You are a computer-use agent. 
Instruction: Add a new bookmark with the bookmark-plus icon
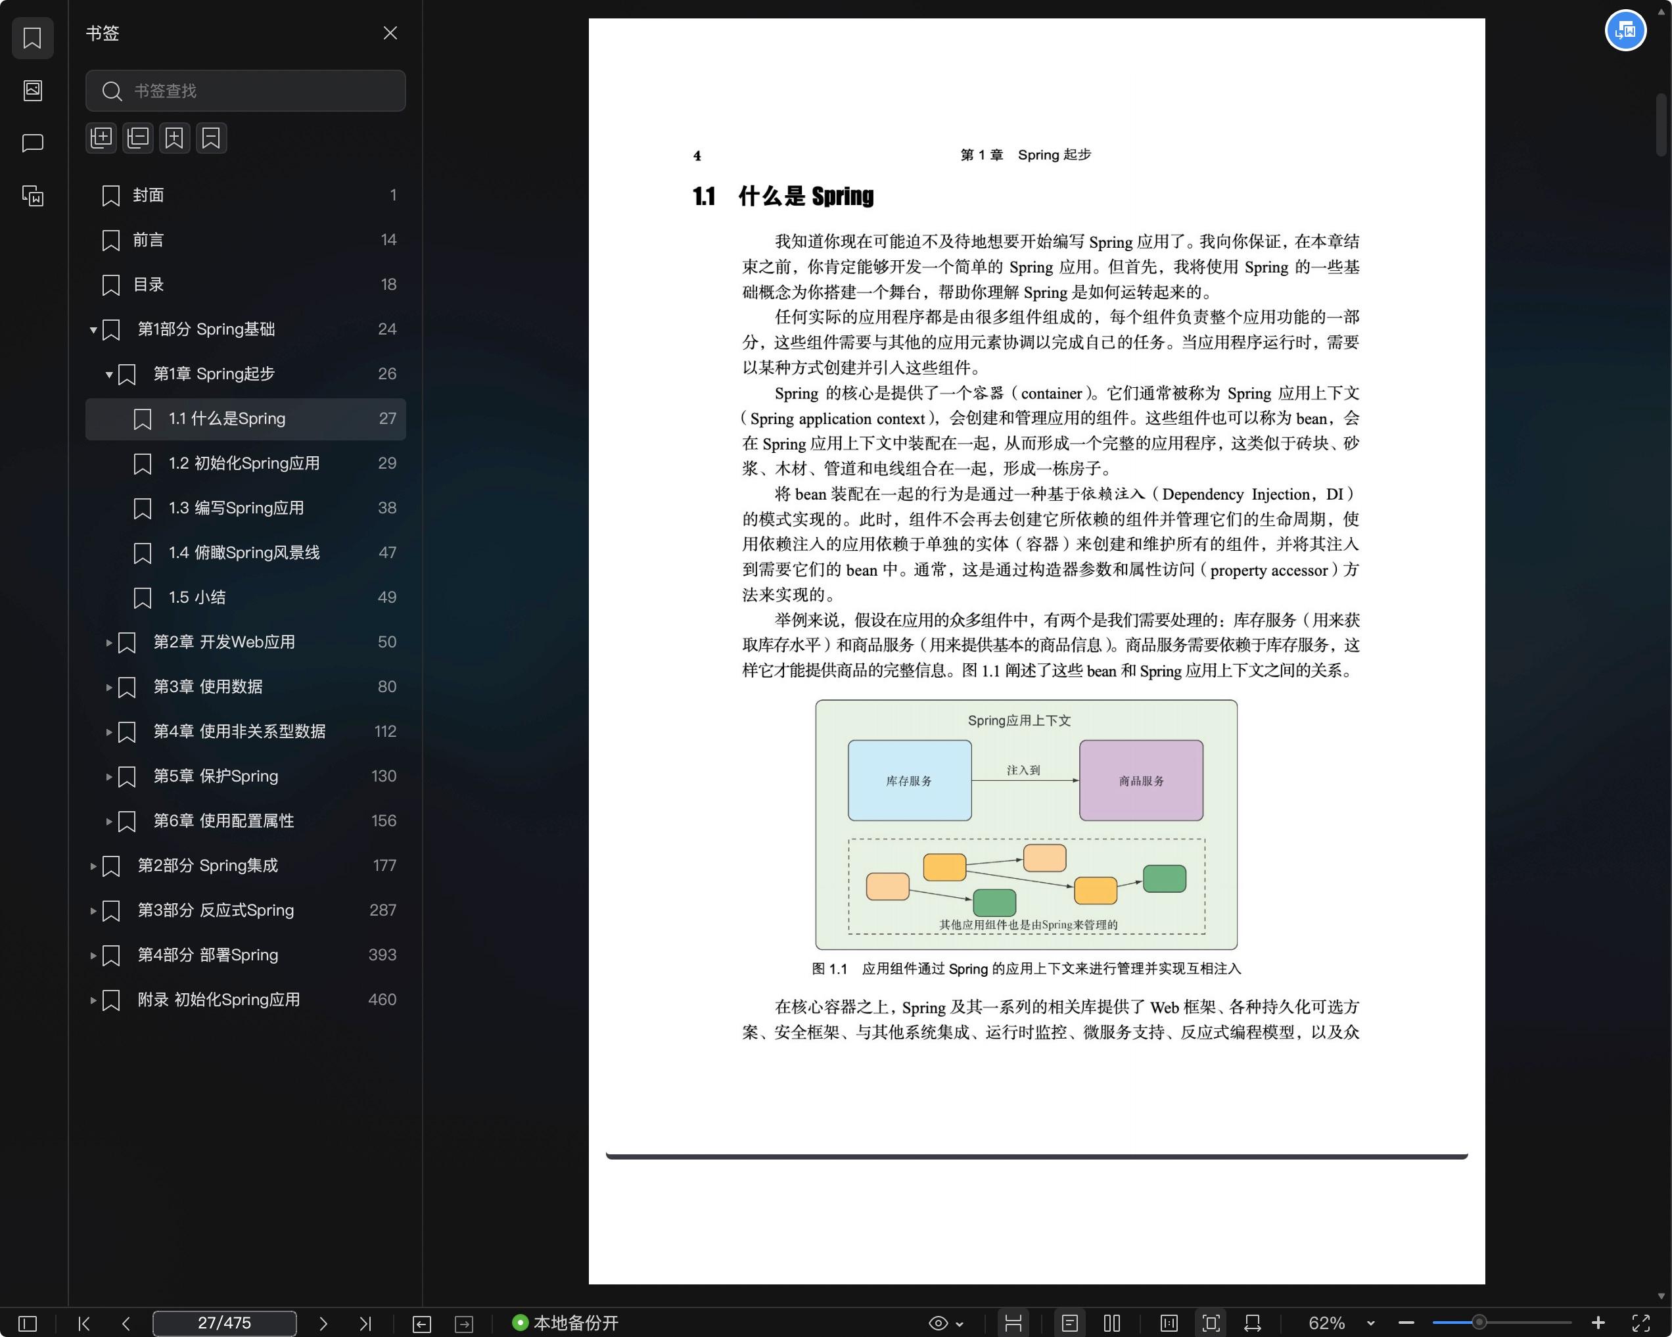click(x=174, y=138)
